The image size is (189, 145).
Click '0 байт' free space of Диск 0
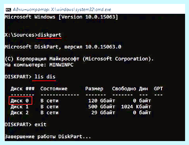(x=142, y=101)
